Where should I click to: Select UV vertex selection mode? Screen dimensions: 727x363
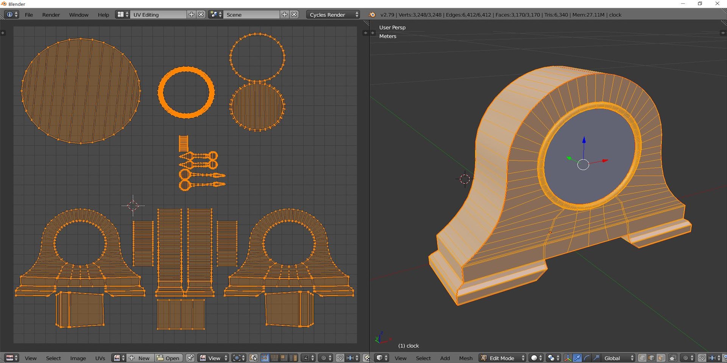[x=265, y=358]
